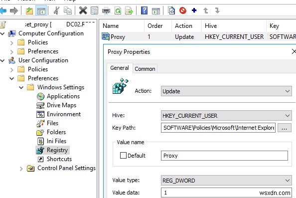The height and width of the screenshot is (198, 296).
Task: Click the Delete X toolbar icon
Action: 83,10
